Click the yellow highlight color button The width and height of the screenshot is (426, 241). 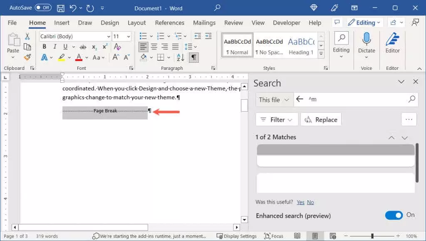62,57
